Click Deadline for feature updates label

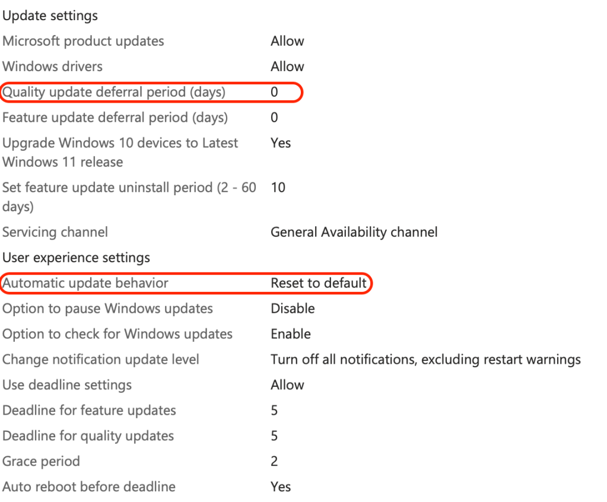tap(89, 411)
